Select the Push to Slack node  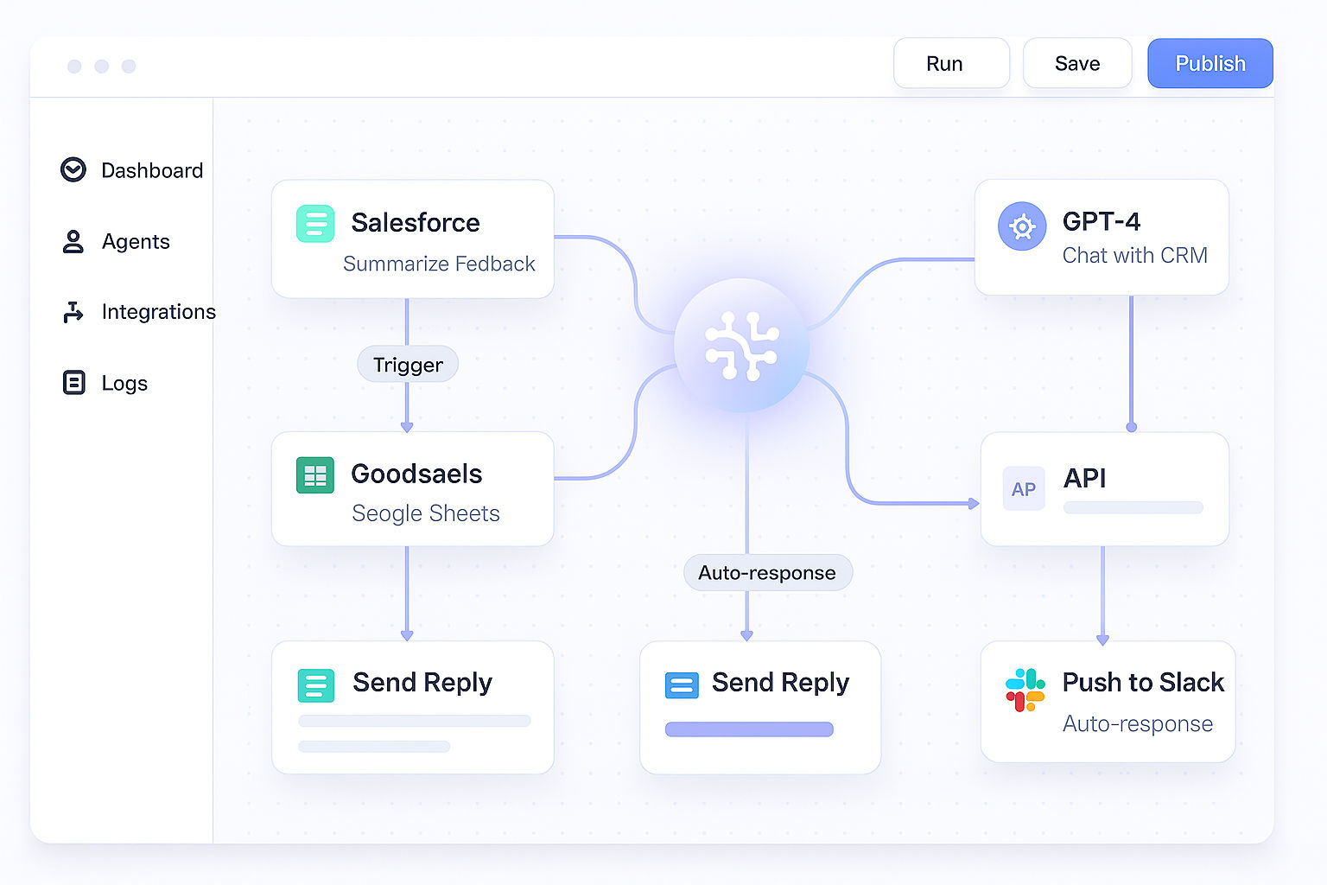coord(1108,702)
